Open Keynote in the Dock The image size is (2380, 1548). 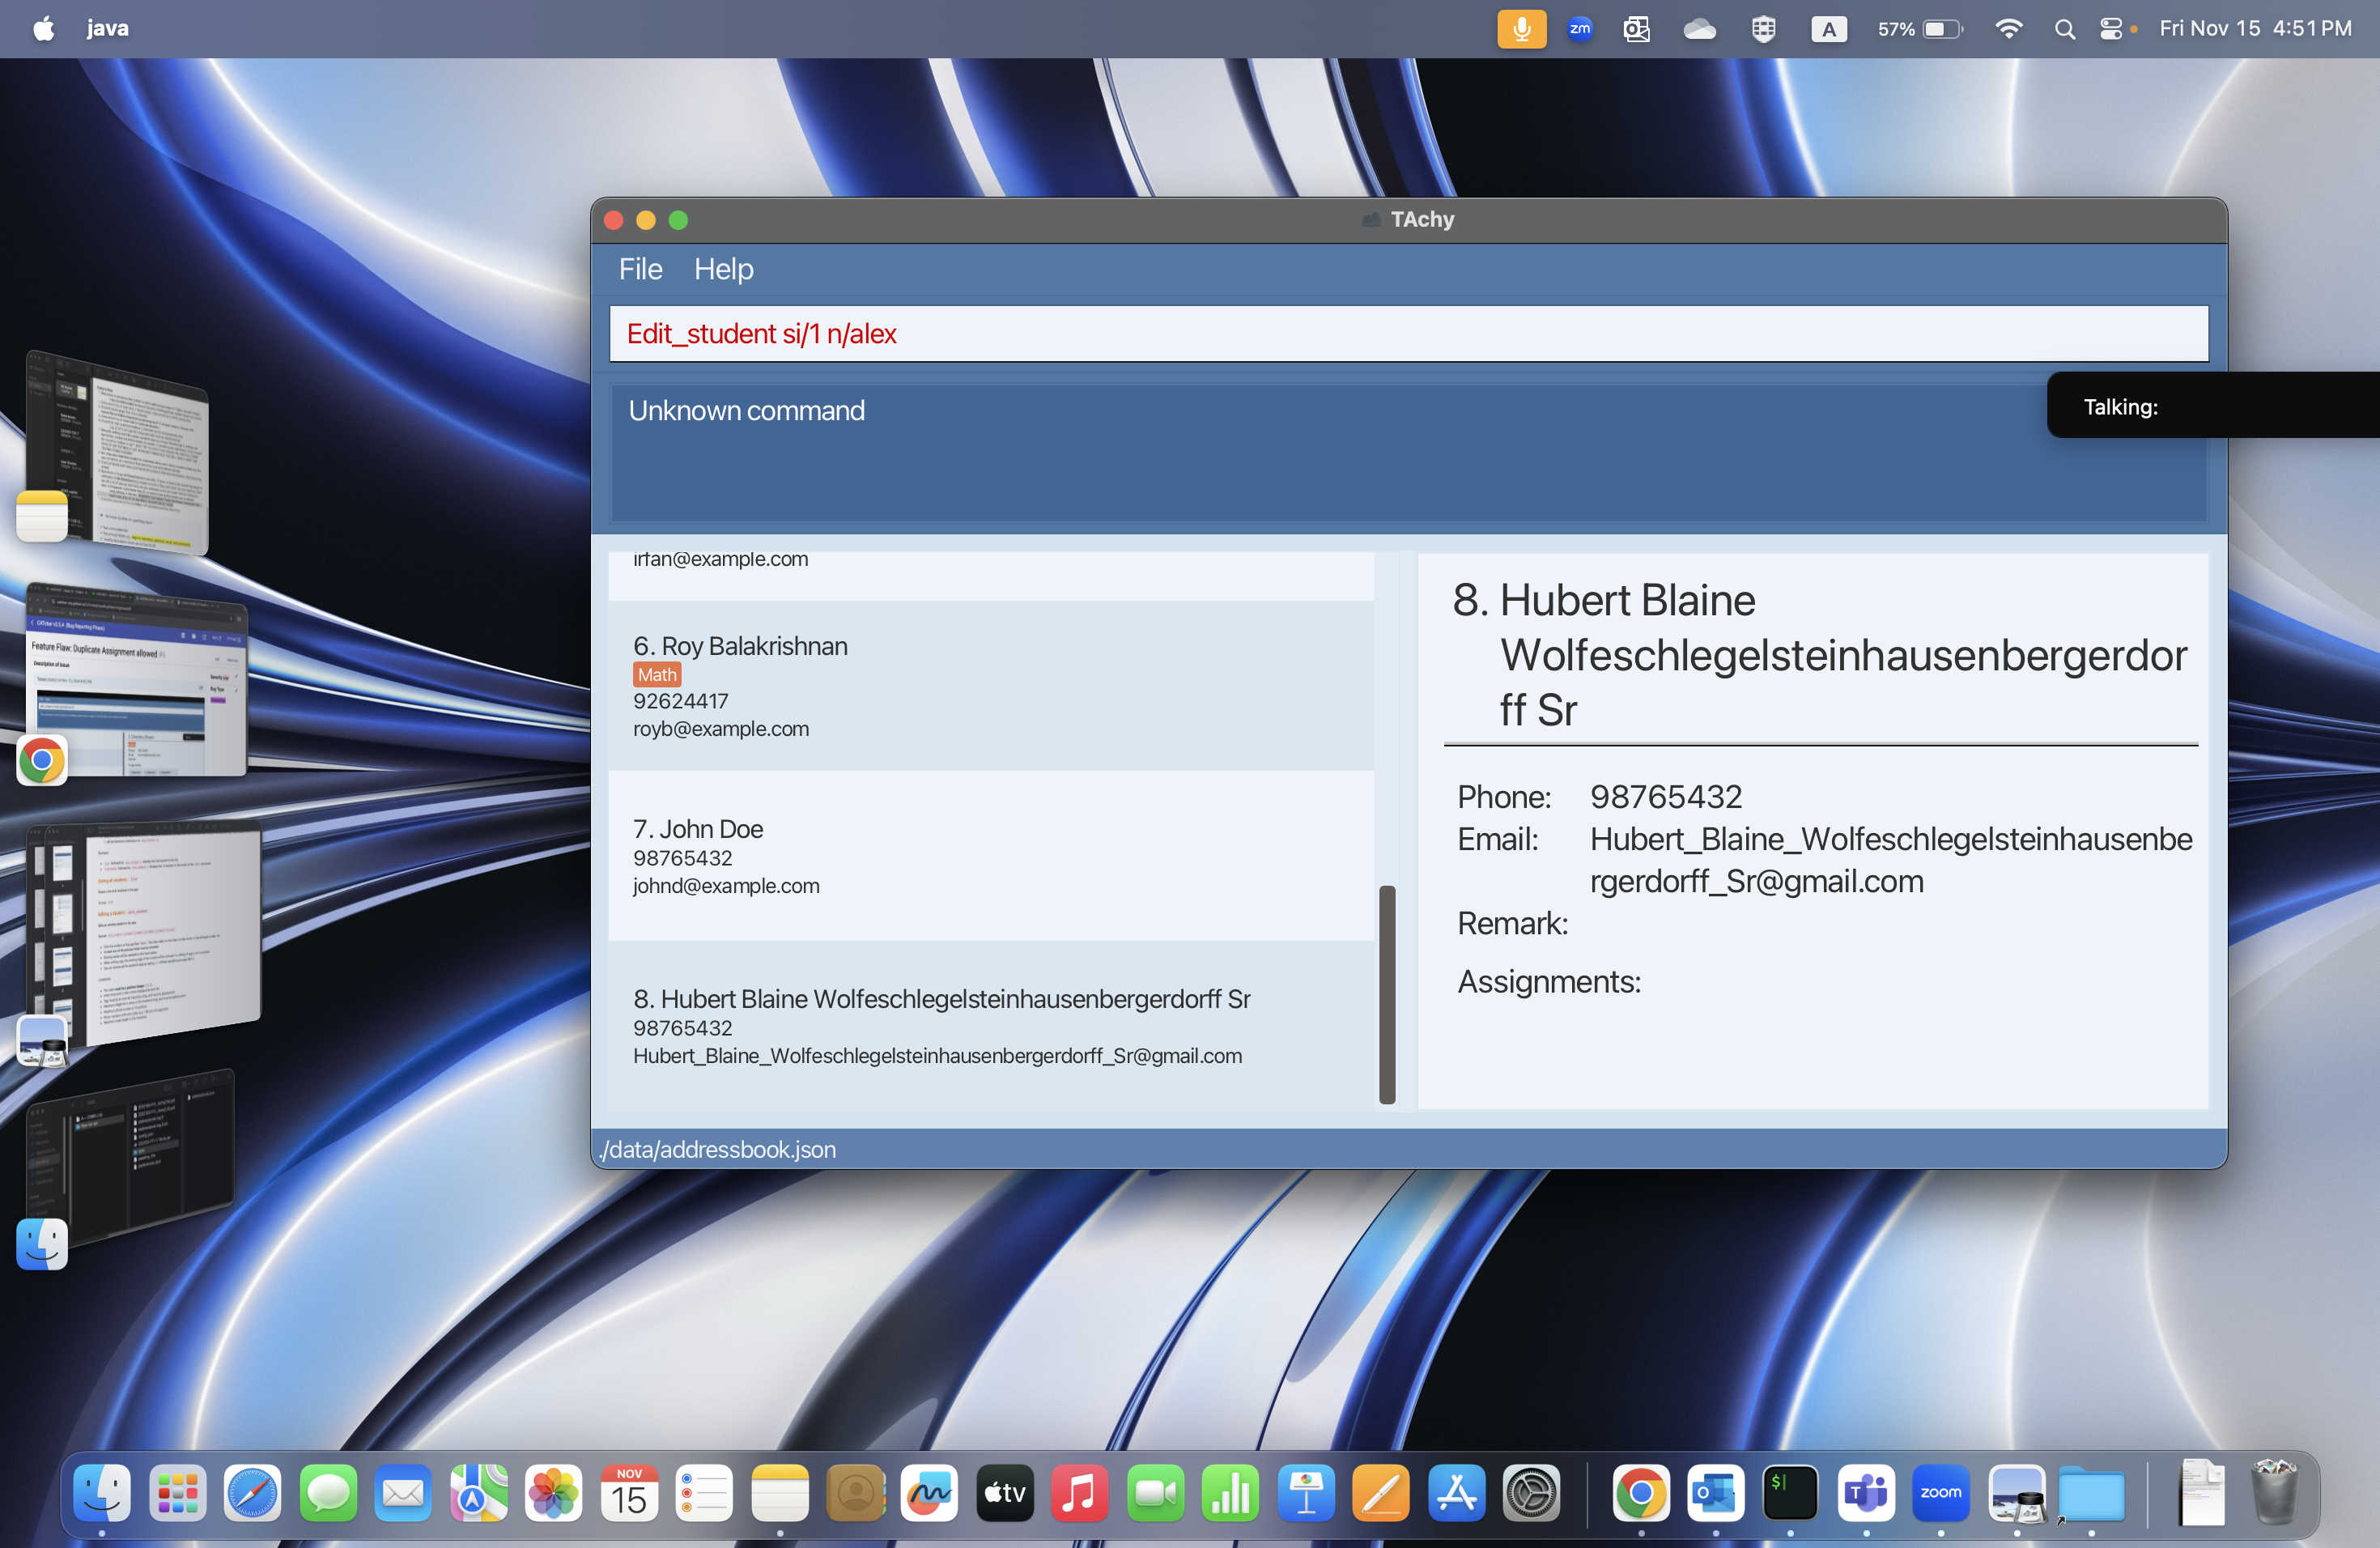pyautogui.click(x=1305, y=1493)
